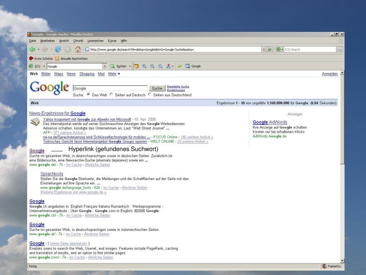Click the first zoom-in magnifier on the toolbar
This screenshot has width=366, height=275.
click(144, 66)
